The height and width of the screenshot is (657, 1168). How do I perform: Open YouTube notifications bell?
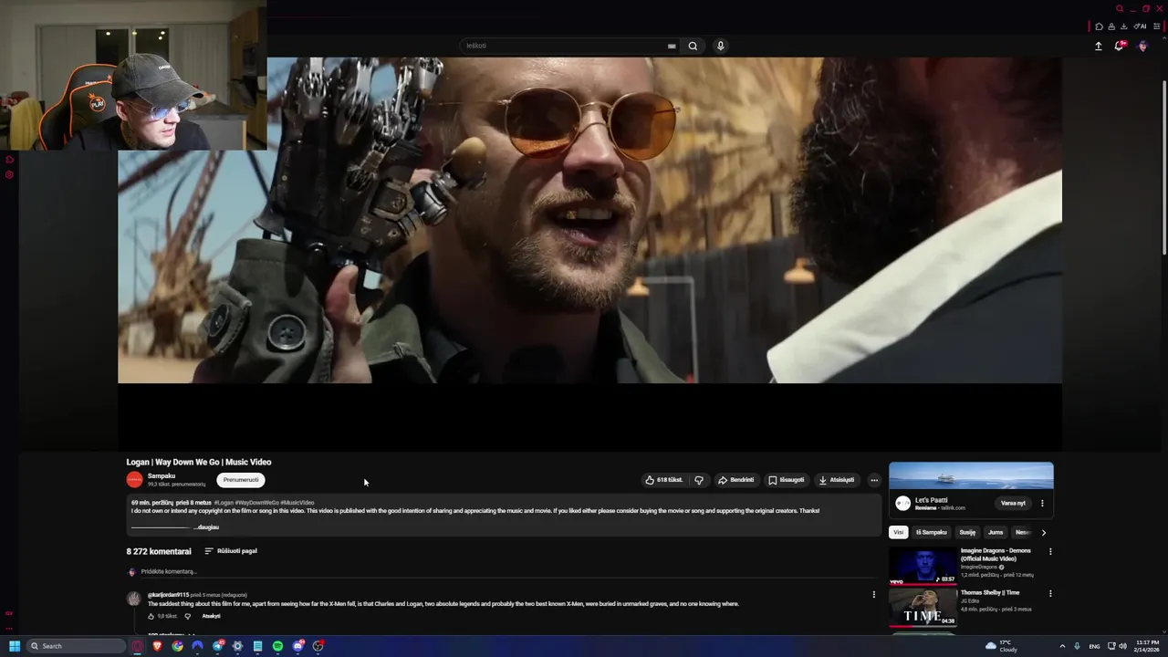(1120, 46)
